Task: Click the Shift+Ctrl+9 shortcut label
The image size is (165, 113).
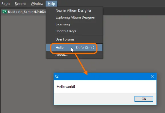Action: (x=85, y=48)
